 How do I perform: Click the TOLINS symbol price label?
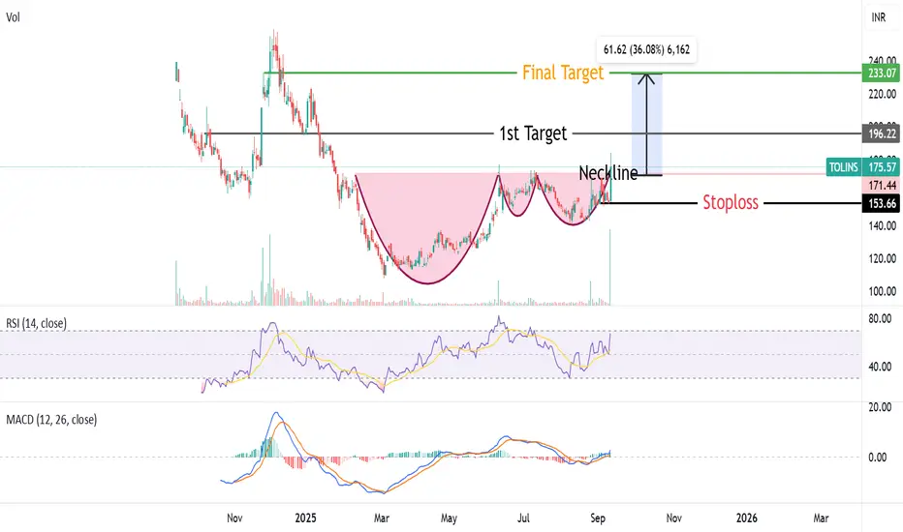tap(844, 166)
